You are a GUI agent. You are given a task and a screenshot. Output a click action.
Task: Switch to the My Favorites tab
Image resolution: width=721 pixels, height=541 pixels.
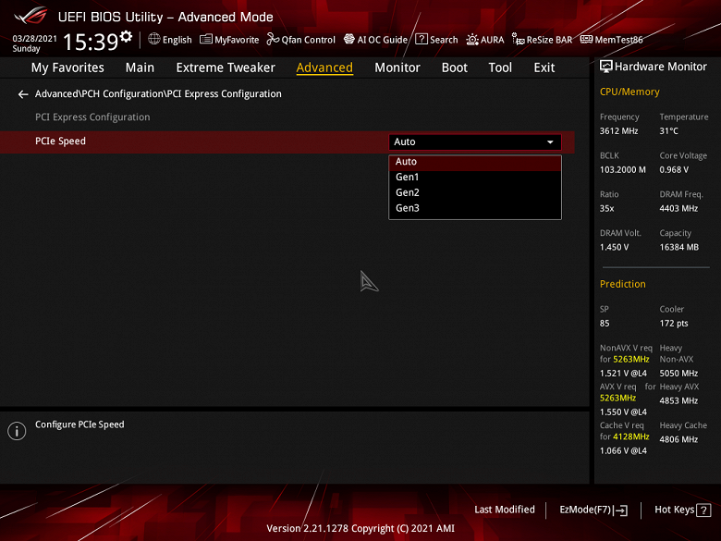67,68
